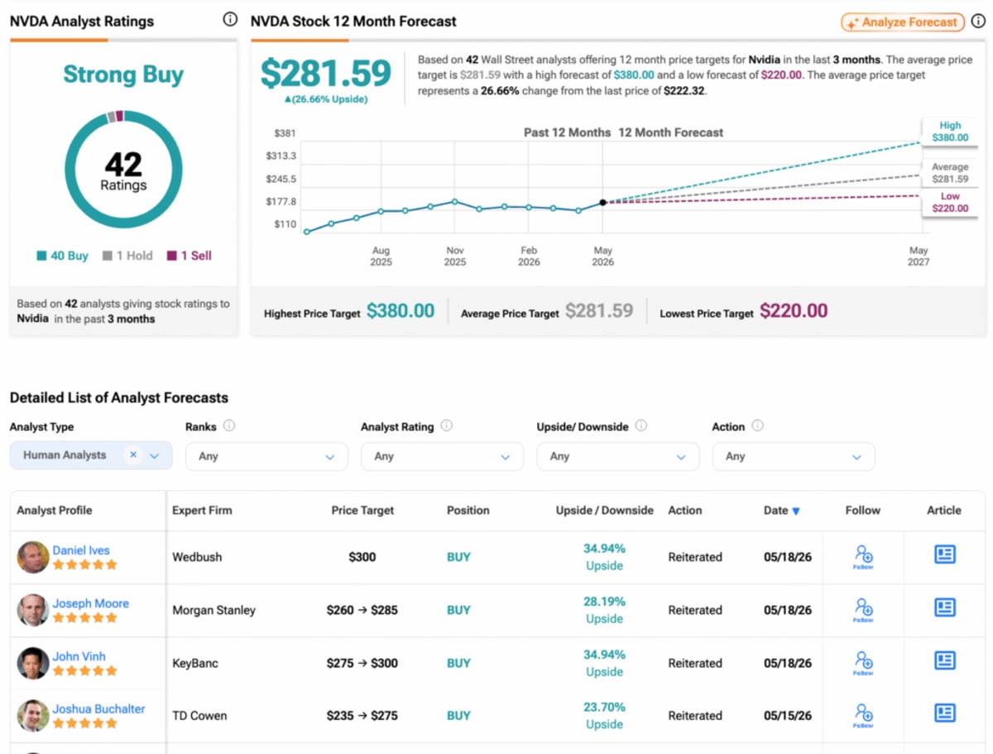Image resolution: width=993 pixels, height=754 pixels.
Task: Click the Analyst Profile column header
Action: [x=55, y=511]
